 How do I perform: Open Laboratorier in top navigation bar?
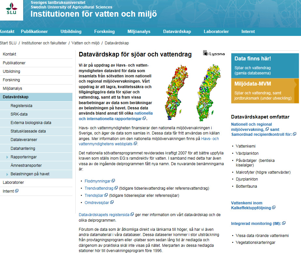(216, 32)
